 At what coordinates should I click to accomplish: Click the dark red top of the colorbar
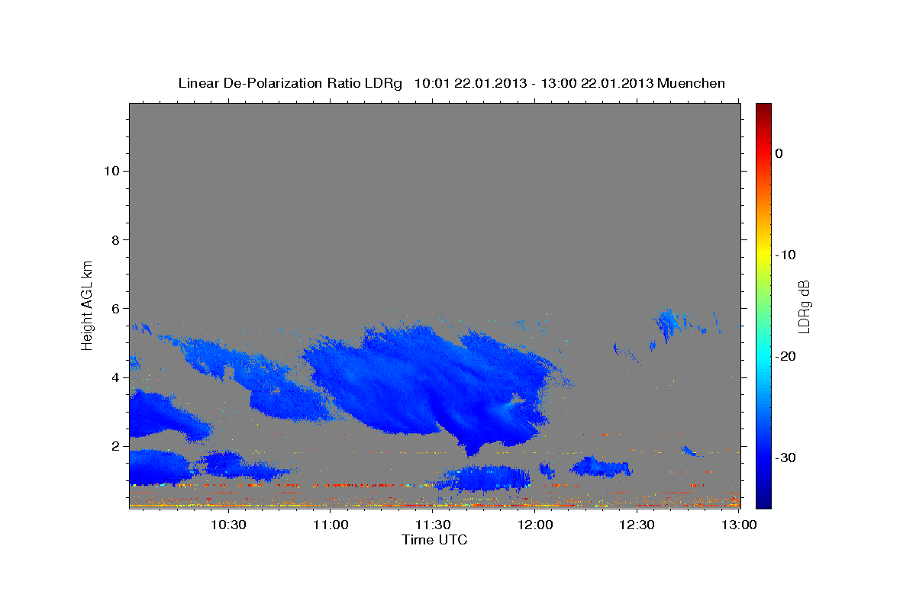(x=763, y=109)
